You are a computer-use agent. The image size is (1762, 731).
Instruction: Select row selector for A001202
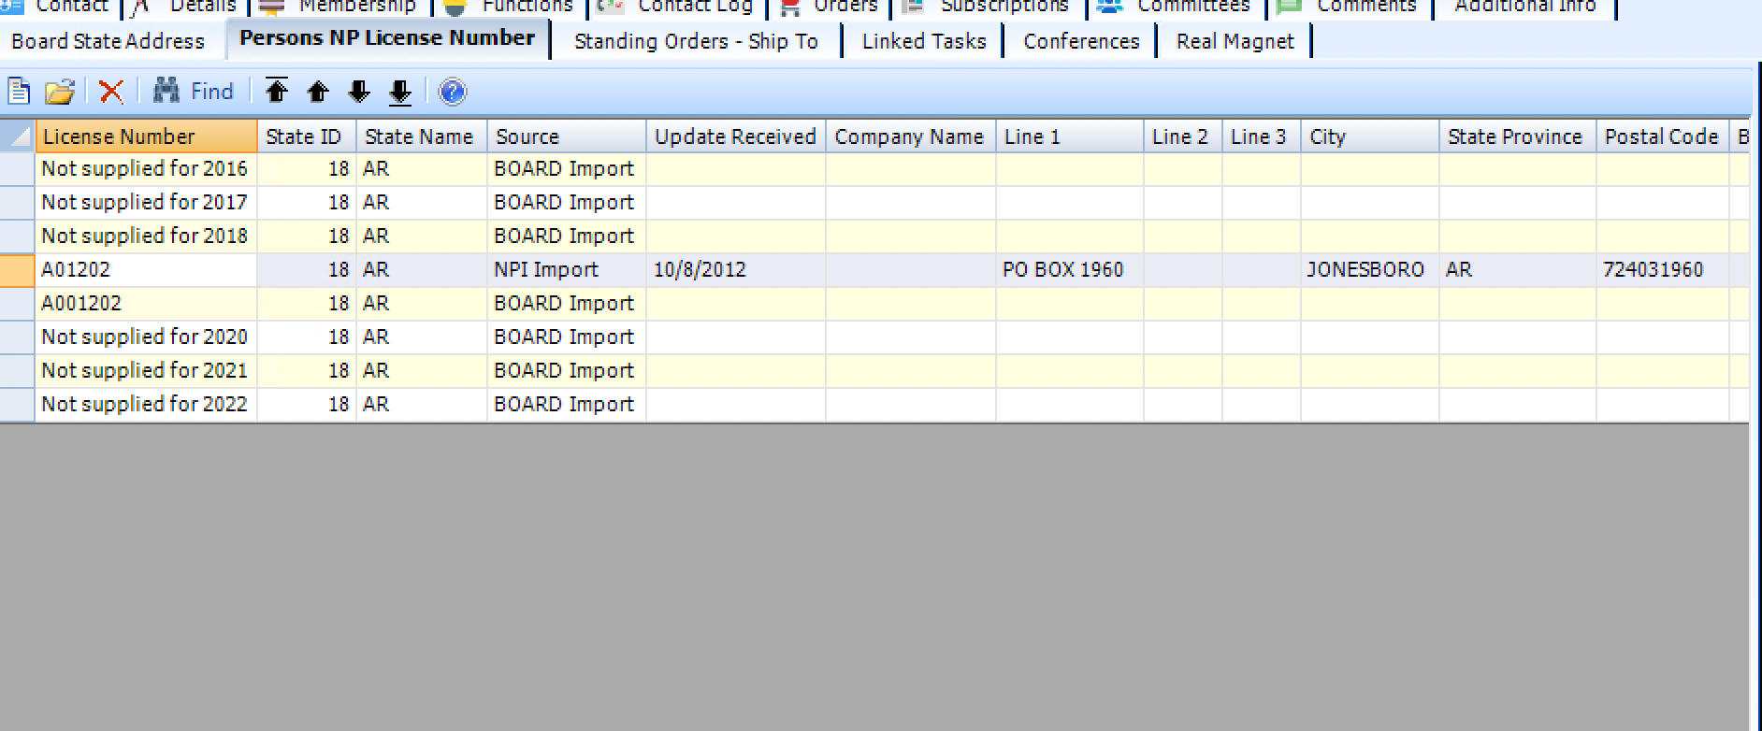(17, 303)
